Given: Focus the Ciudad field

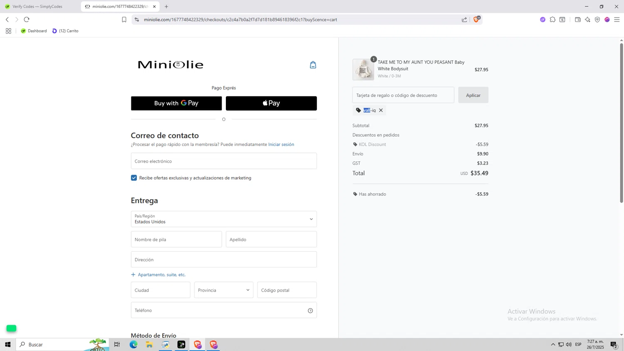Looking at the screenshot, I should (x=161, y=290).
